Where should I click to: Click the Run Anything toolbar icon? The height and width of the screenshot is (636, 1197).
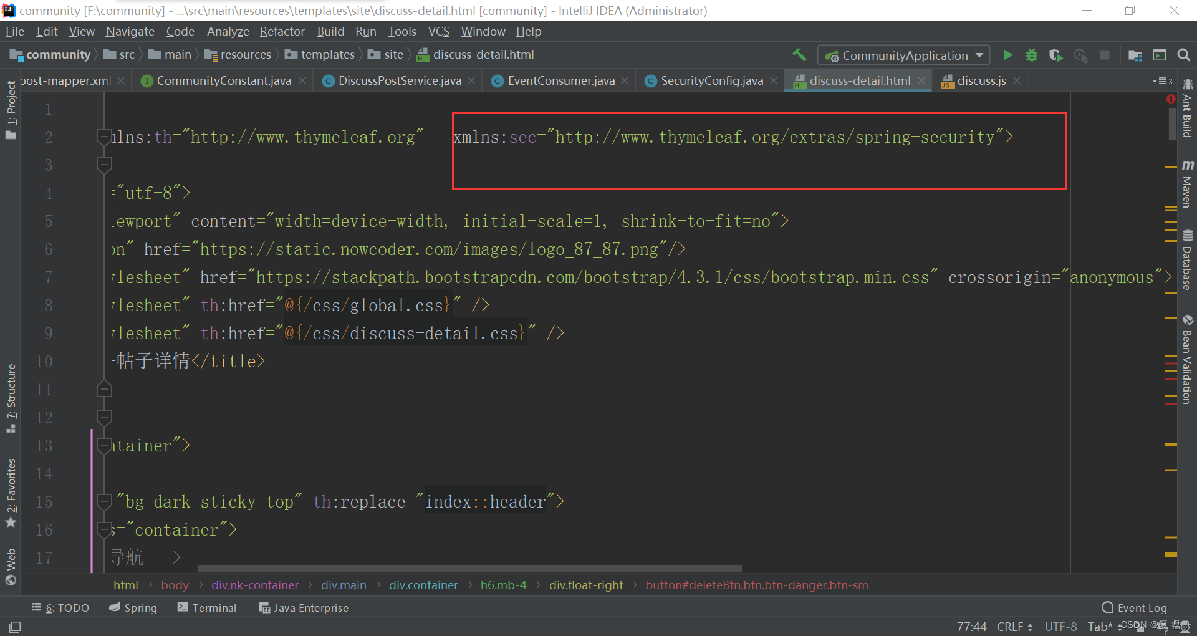click(1160, 55)
